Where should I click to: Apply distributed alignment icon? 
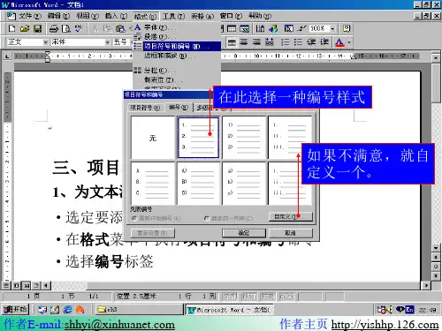coord(270,42)
